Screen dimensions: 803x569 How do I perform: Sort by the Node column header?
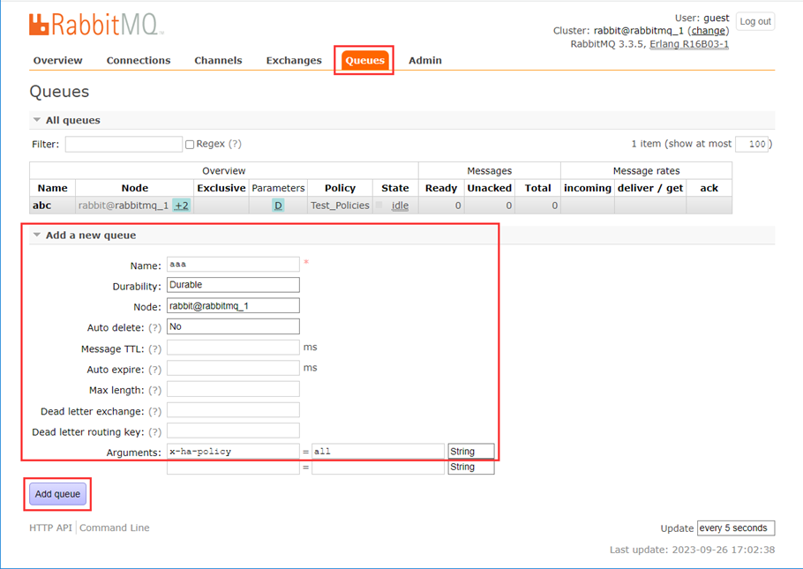point(135,188)
